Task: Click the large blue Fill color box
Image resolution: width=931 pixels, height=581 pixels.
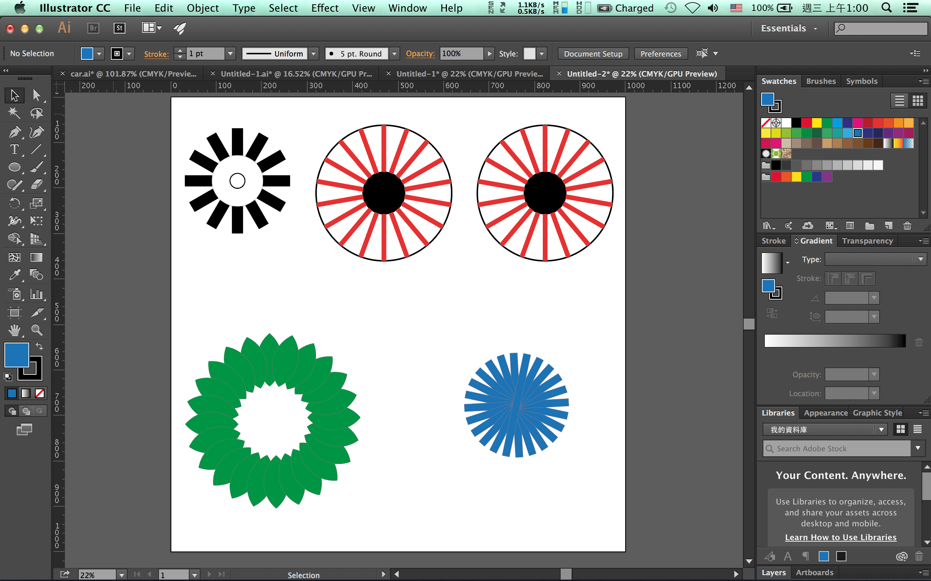Action: tap(16, 355)
